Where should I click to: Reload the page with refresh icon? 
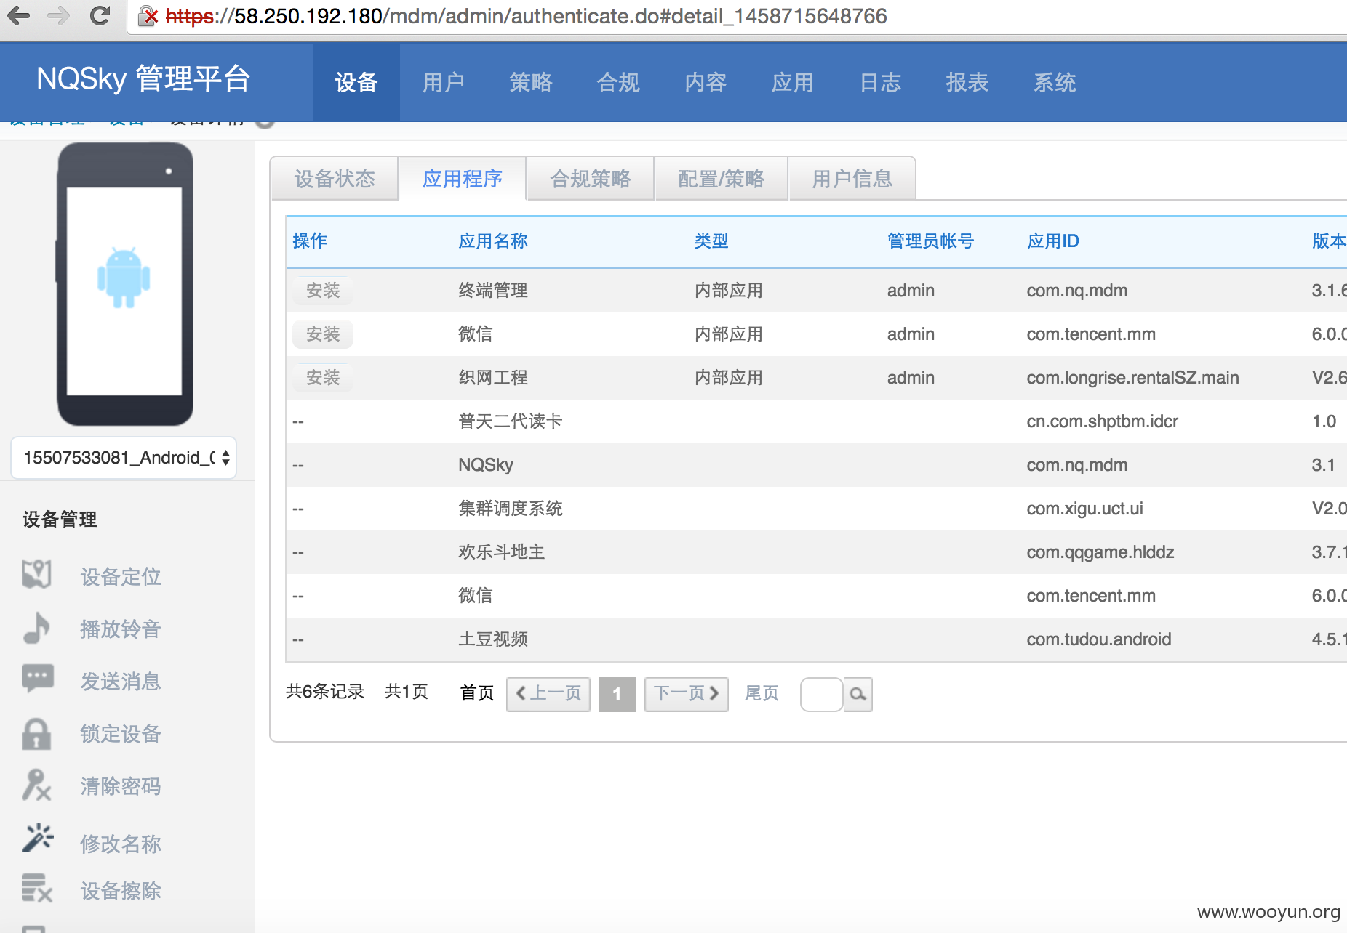100,15
